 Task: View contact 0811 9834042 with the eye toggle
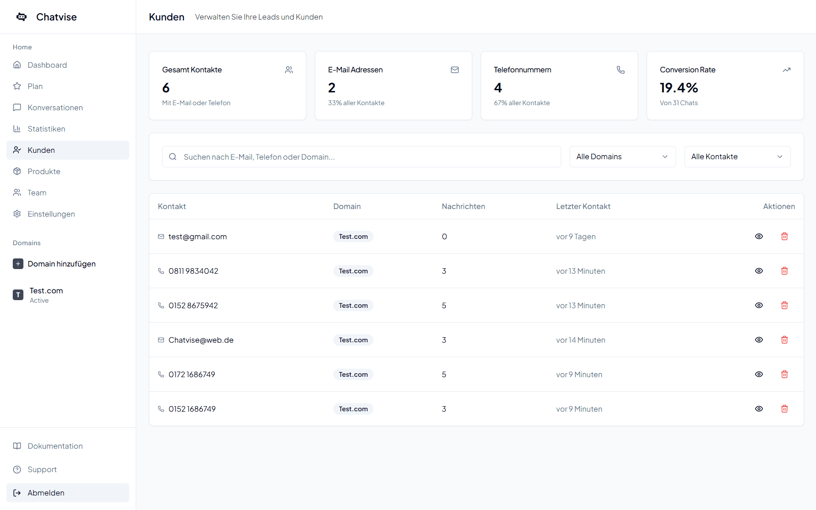coord(759,271)
